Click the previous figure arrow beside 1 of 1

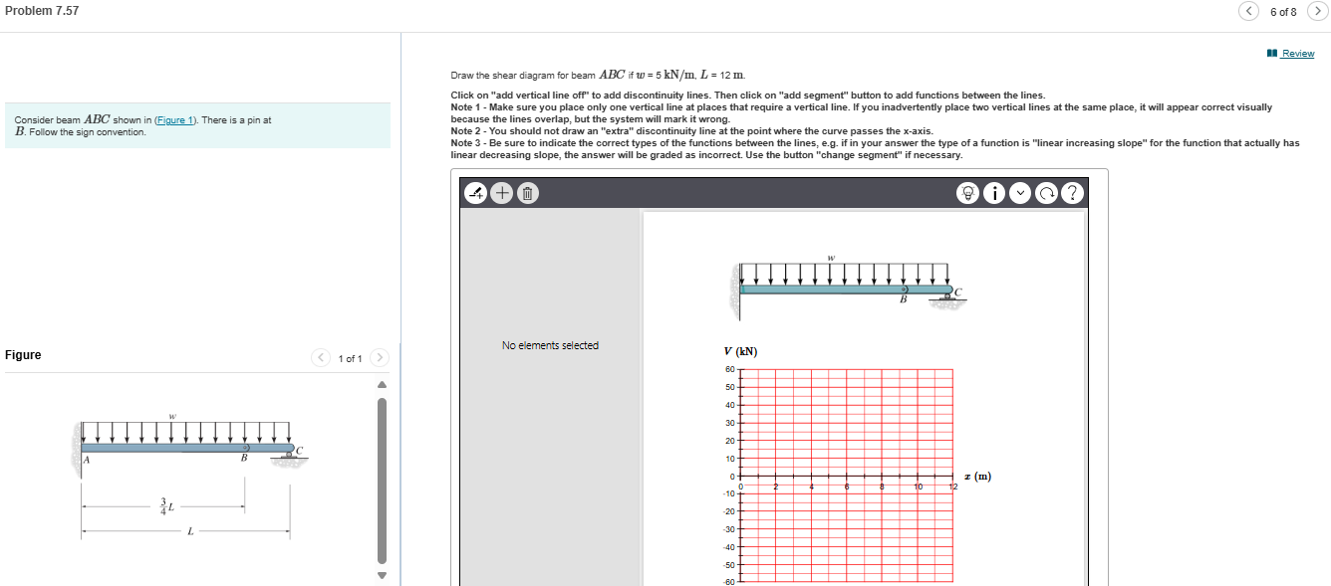point(320,357)
